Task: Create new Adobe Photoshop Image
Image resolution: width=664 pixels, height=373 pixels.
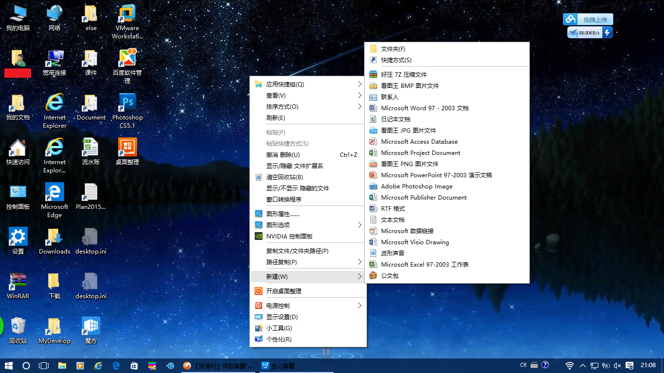Action: 447,186
